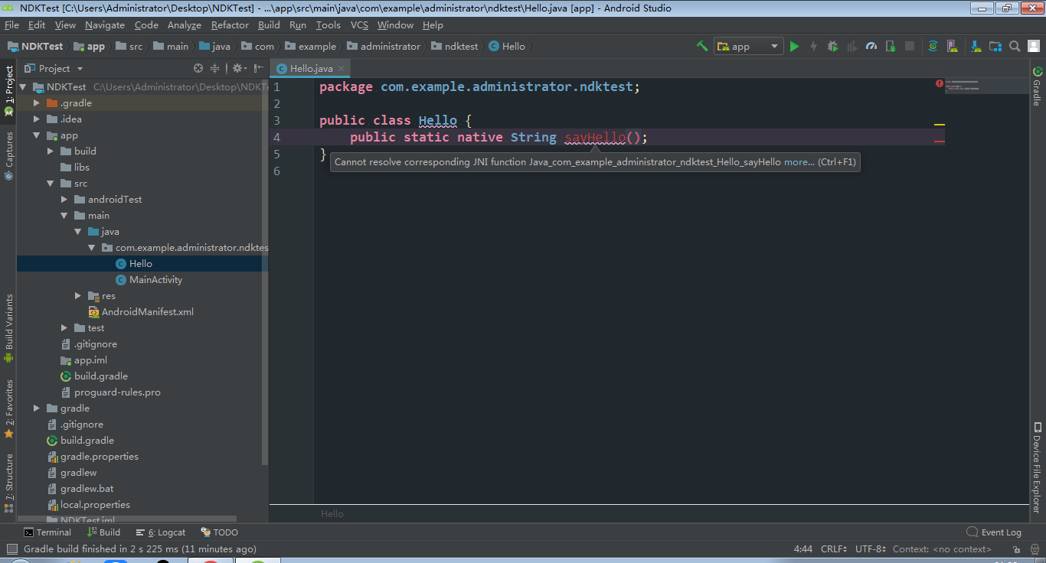This screenshot has height=563, width=1046.
Task: Click the user avatar icon in toolbar
Action: click(x=1033, y=46)
